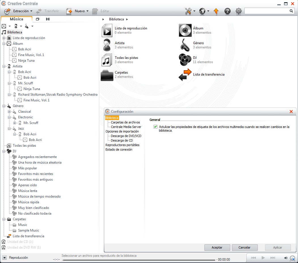Open the tools wrench and screwdriver icon

point(188,11)
